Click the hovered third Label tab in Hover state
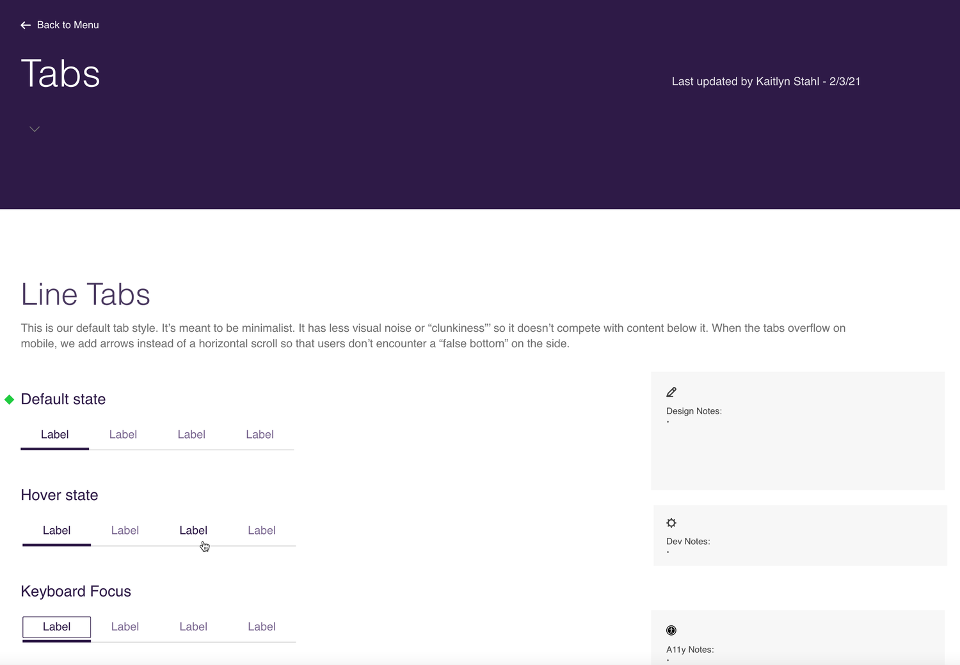The width and height of the screenshot is (960, 665). [193, 531]
